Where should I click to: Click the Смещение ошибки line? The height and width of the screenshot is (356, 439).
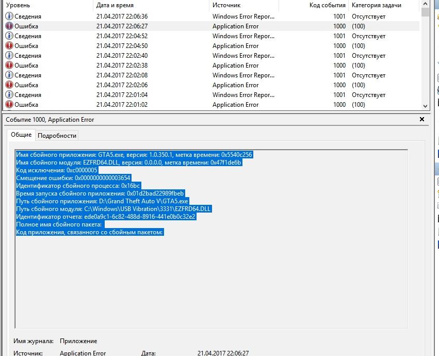point(73,178)
